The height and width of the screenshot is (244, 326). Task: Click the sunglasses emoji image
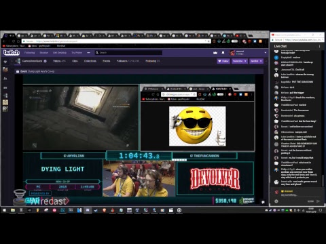pos(198,126)
